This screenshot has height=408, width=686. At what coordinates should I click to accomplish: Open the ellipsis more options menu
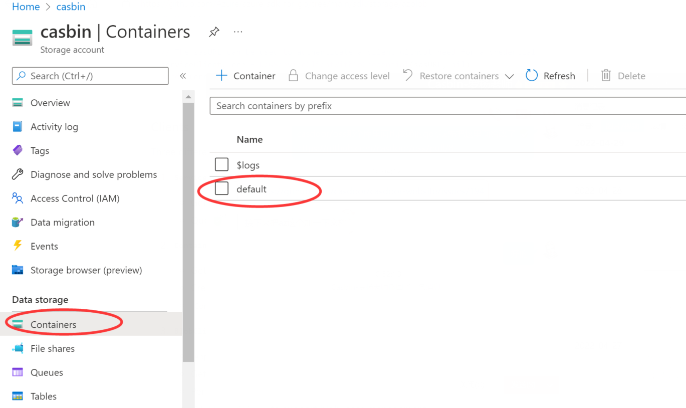[238, 31]
